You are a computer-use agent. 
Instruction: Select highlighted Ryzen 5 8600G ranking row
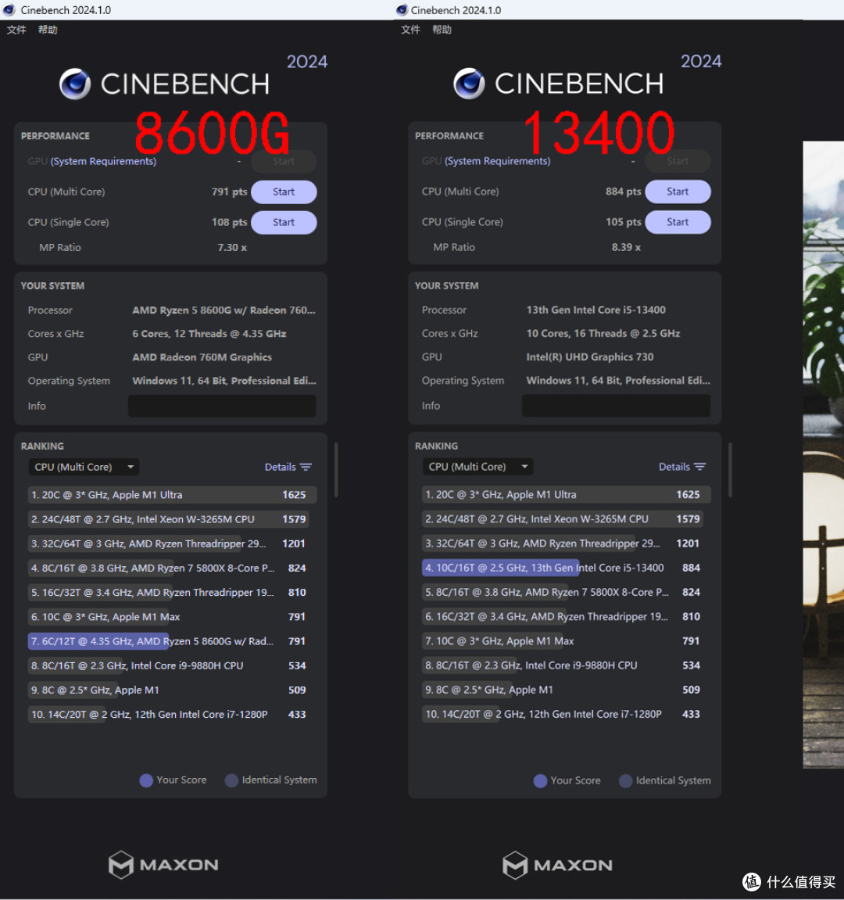click(172, 641)
